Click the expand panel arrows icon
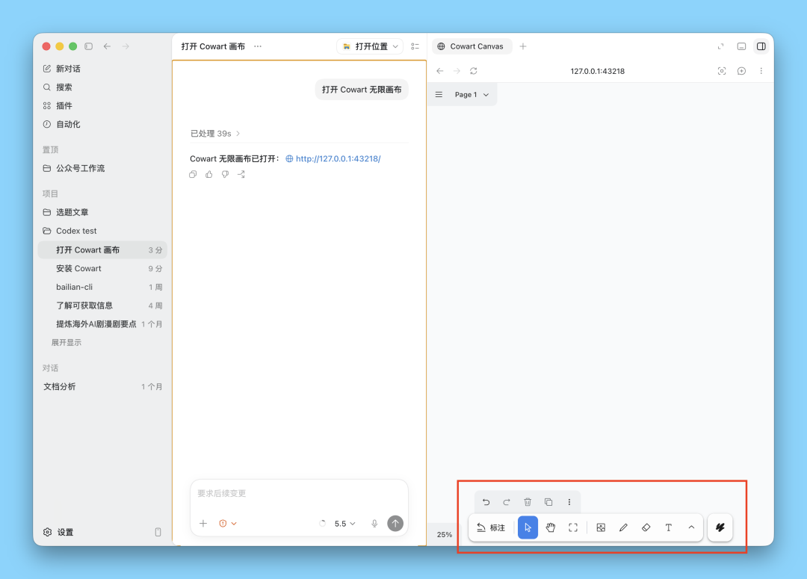 pyautogui.click(x=720, y=46)
